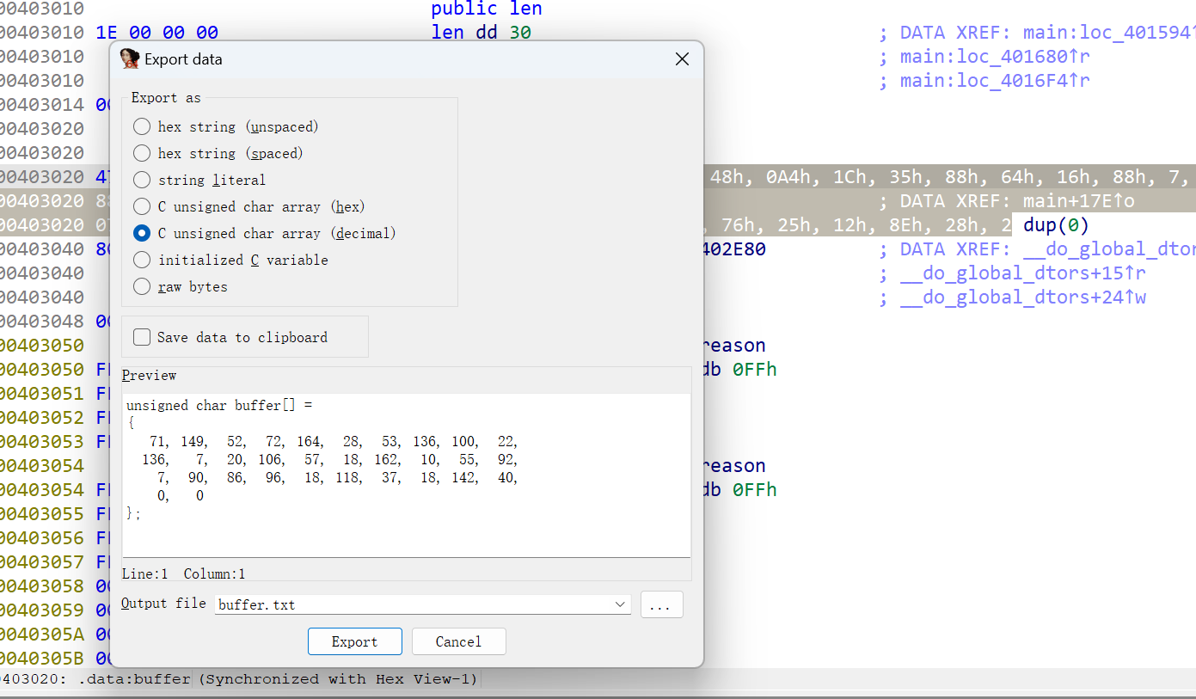Cancel the export dialog

[458, 641]
